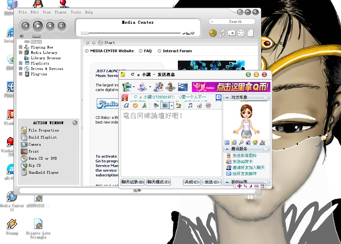Click the film reel video icon
Viewport: 341px width, 244px height.
pyautogui.click(x=241, y=33)
